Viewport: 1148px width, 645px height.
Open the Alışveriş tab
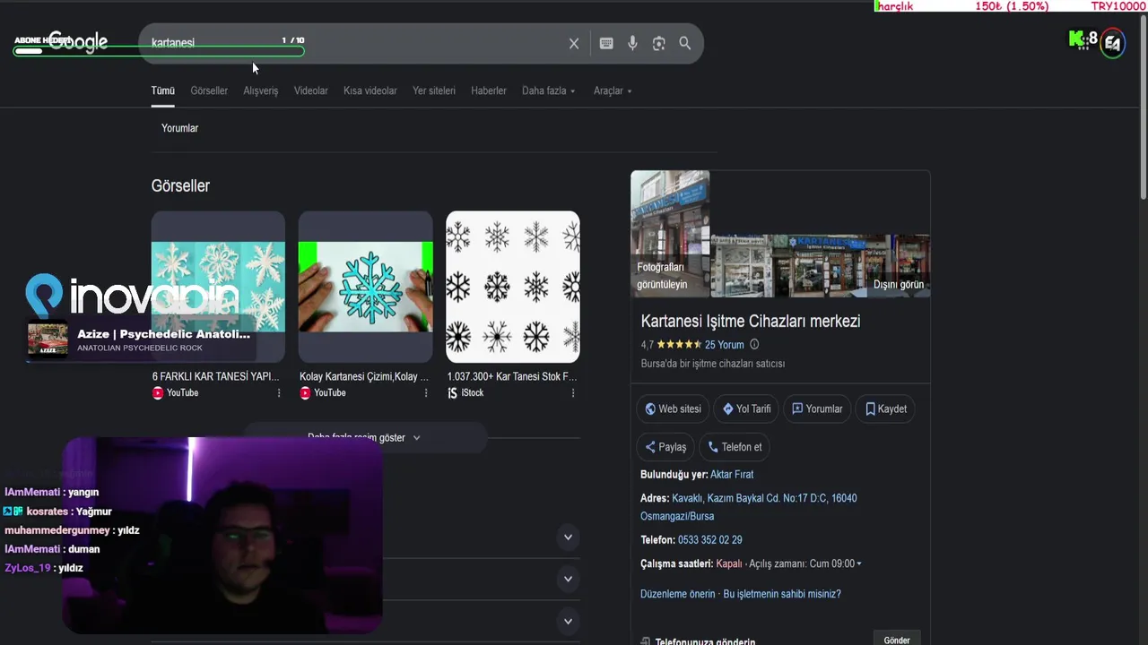pyautogui.click(x=261, y=90)
